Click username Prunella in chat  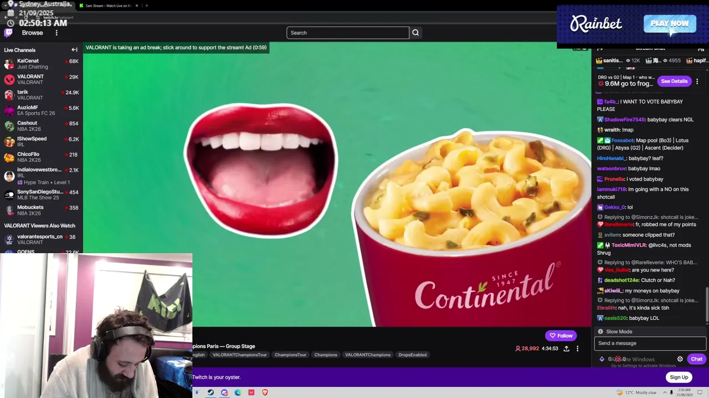(614, 179)
